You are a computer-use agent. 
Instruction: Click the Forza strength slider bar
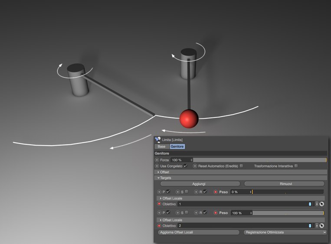coord(259,160)
